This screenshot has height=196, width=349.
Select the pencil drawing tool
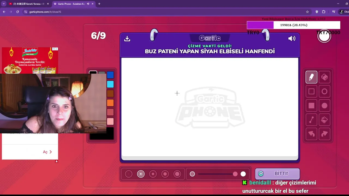point(311,77)
